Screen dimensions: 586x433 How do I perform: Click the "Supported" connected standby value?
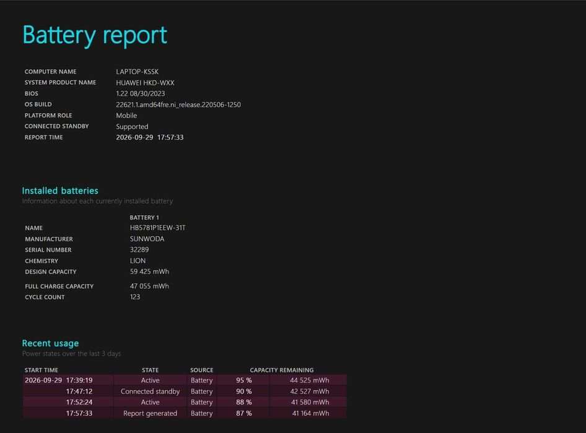pyautogui.click(x=132, y=127)
